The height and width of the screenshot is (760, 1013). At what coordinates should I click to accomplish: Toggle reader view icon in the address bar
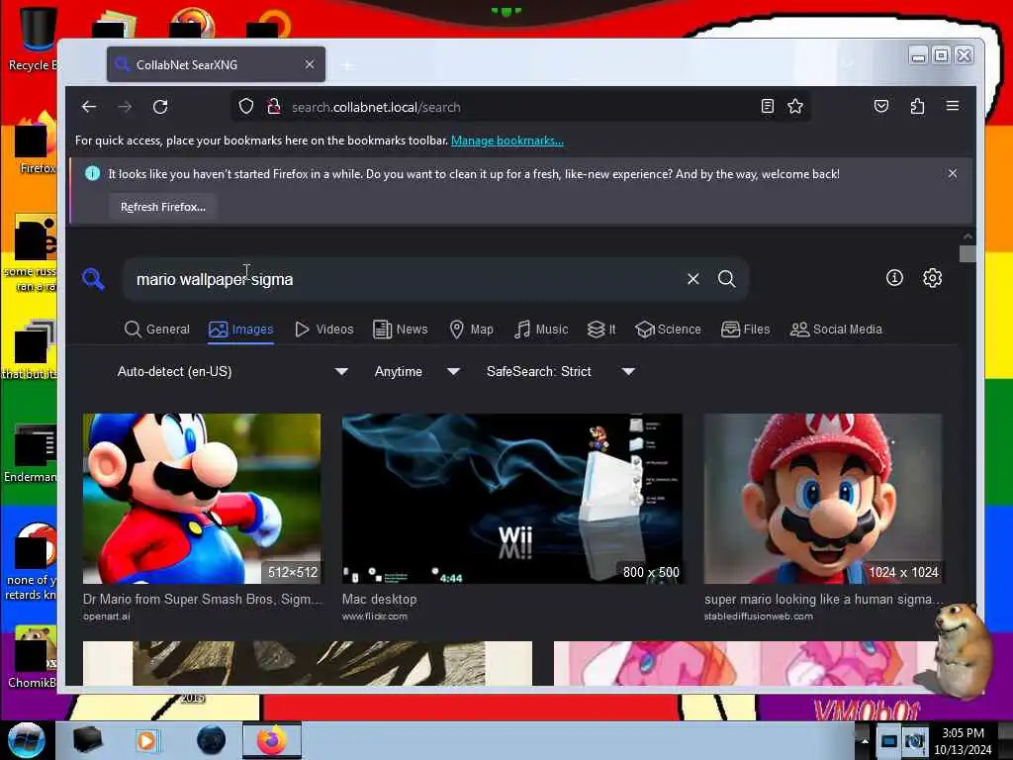pos(767,107)
